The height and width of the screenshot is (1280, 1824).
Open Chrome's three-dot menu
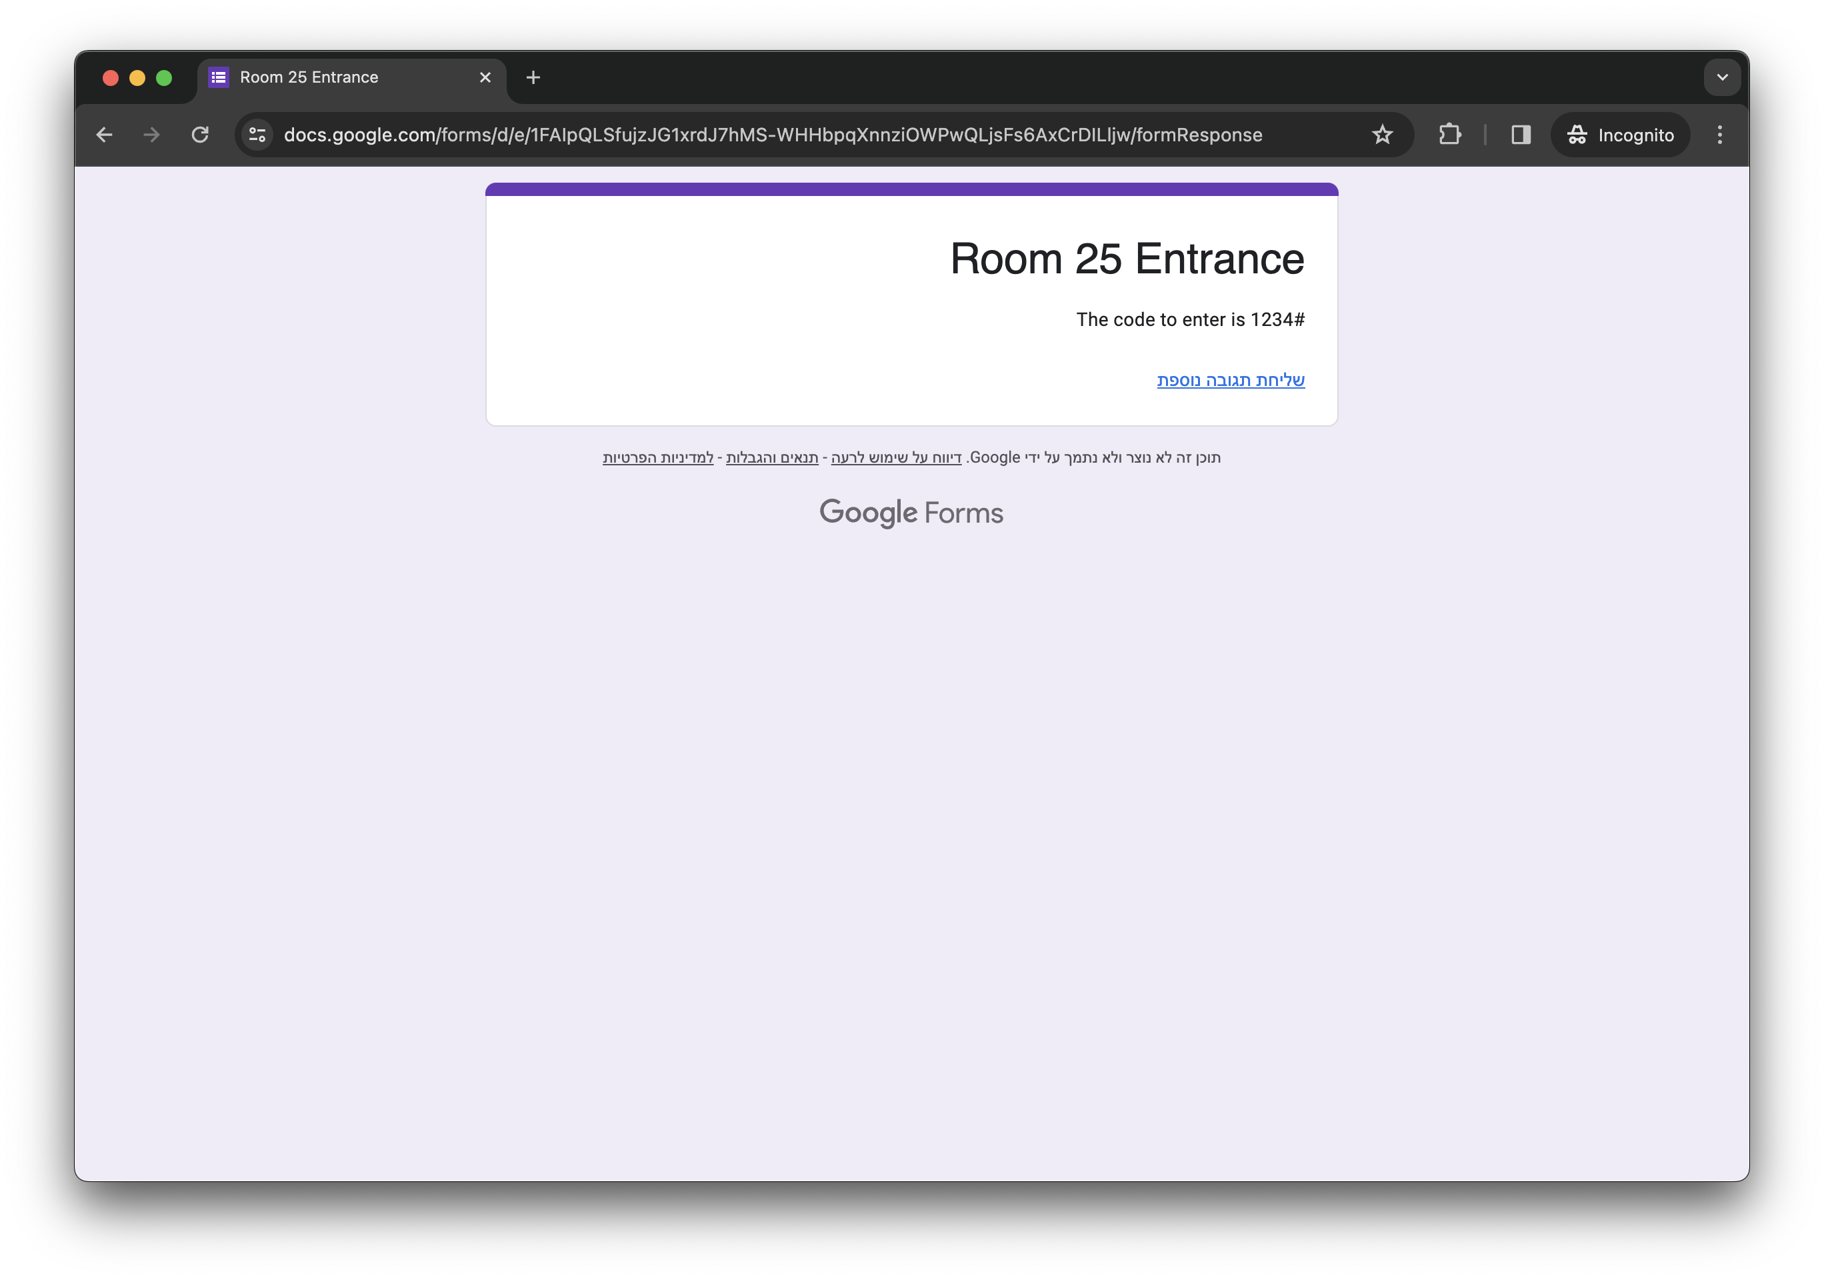(x=1720, y=135)
